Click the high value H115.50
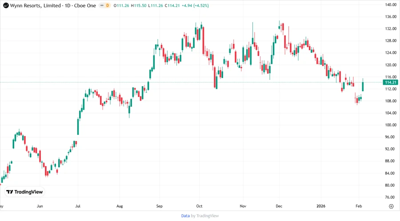 tap(139, 6)
